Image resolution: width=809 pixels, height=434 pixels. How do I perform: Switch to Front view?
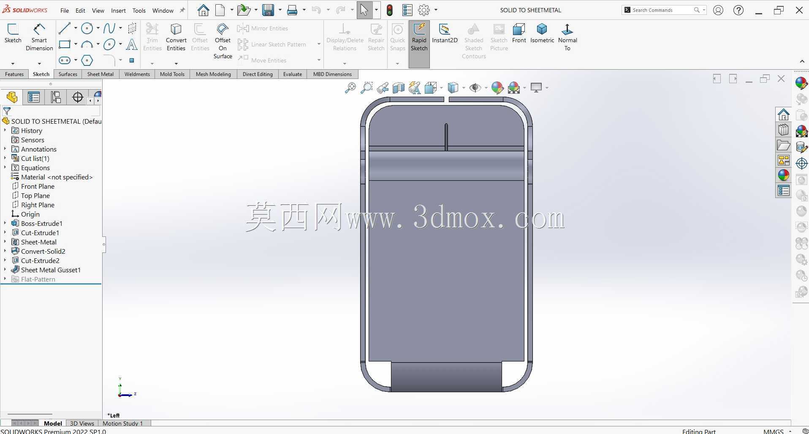point(519,33)
